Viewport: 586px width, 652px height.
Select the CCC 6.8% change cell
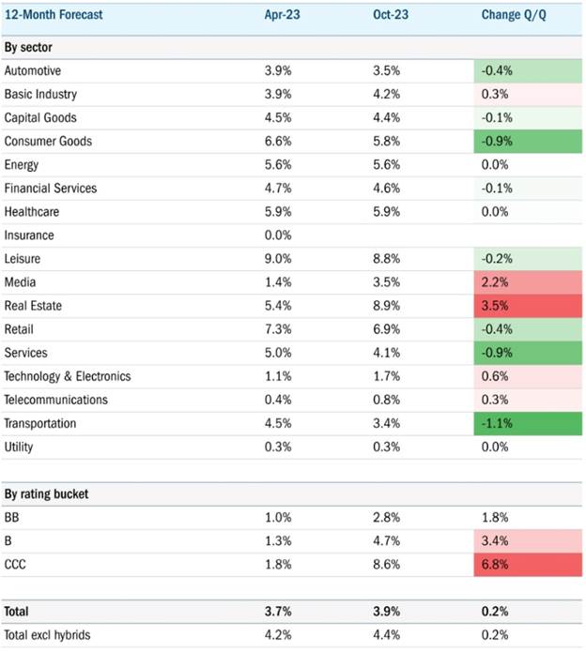528,565
